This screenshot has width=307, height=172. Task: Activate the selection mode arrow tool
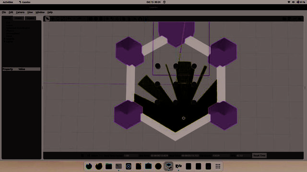(x=47, y=19)
